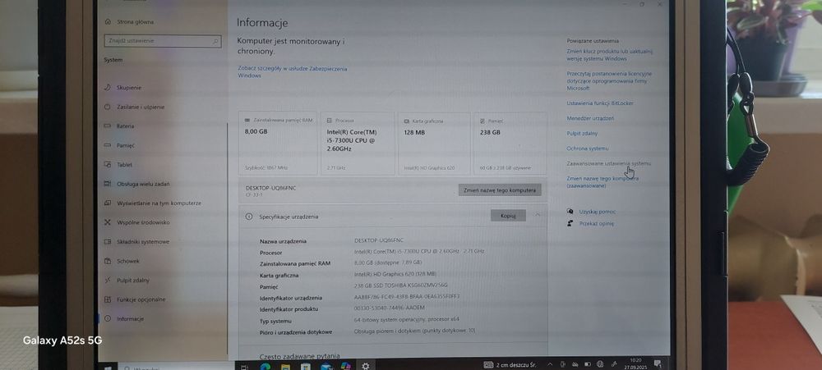The width and height of the screenshot is (822, 370).
Task: Click the Schowek clipboard icon
Action: 108,261
